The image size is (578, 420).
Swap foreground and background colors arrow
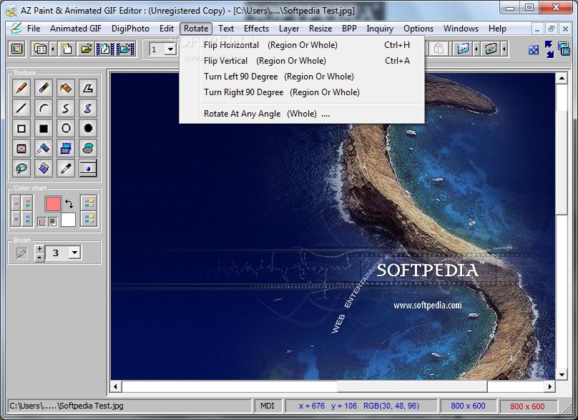[x=69, y=203]
